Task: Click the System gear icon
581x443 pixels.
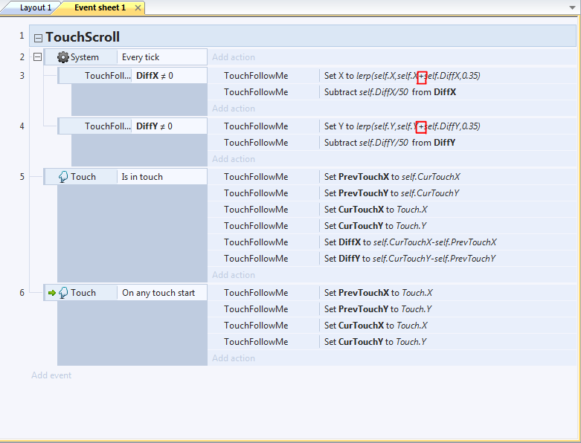Action: pos(63,57)
